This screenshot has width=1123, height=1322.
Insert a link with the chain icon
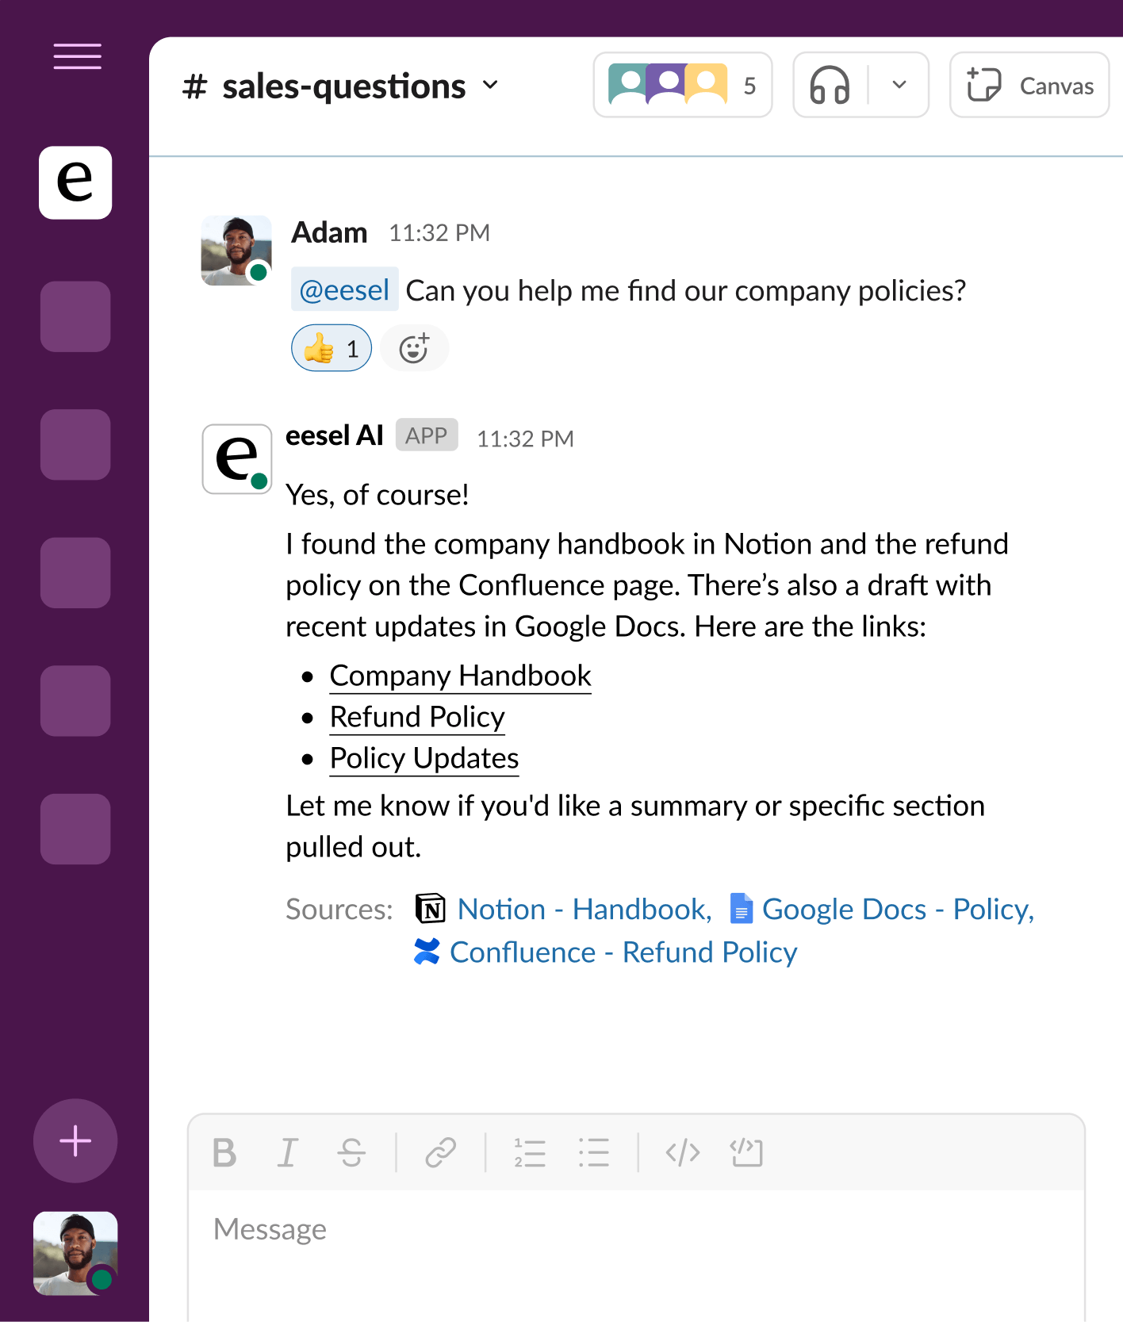pyautogui.click(x=440, y=1152)
